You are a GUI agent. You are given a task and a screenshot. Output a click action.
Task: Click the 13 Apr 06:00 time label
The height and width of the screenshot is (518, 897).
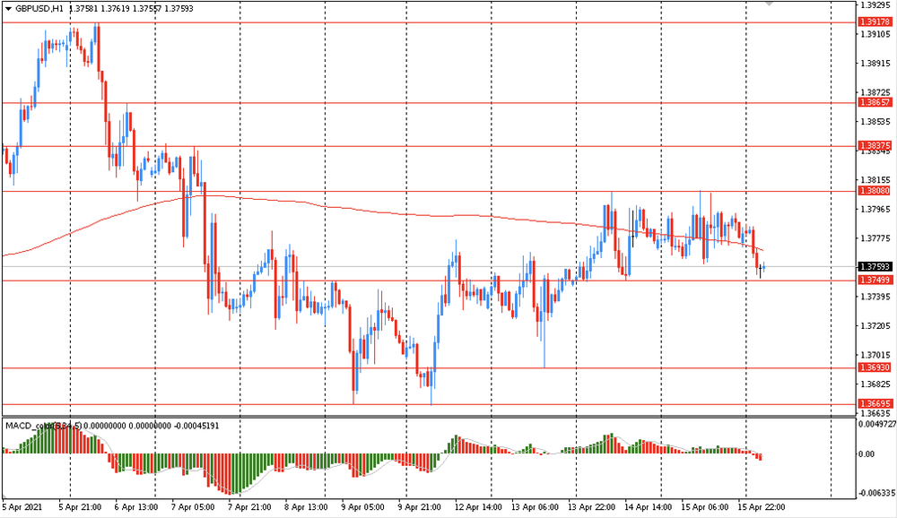[x=535, y=507]
